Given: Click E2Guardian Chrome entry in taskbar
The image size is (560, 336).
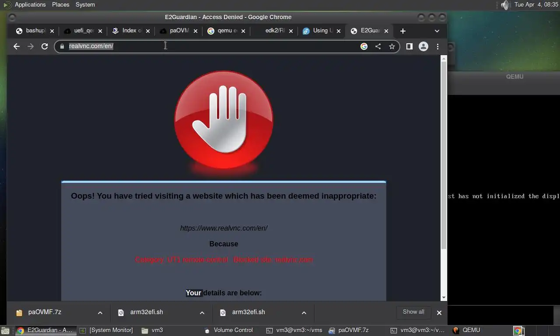Looking at the screenshot, I should click(x=45, y=331).
